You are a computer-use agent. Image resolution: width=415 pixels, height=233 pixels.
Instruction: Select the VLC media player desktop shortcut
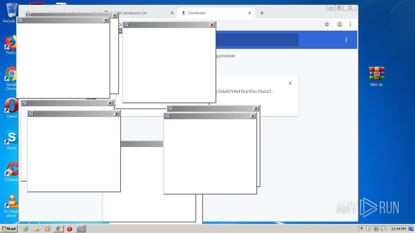click(11, 205)
